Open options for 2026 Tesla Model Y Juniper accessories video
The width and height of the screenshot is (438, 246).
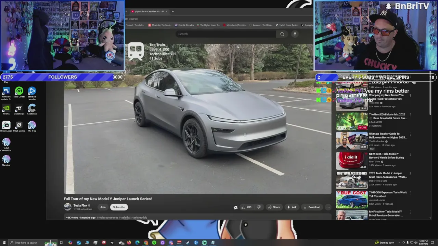coord(410,174)
